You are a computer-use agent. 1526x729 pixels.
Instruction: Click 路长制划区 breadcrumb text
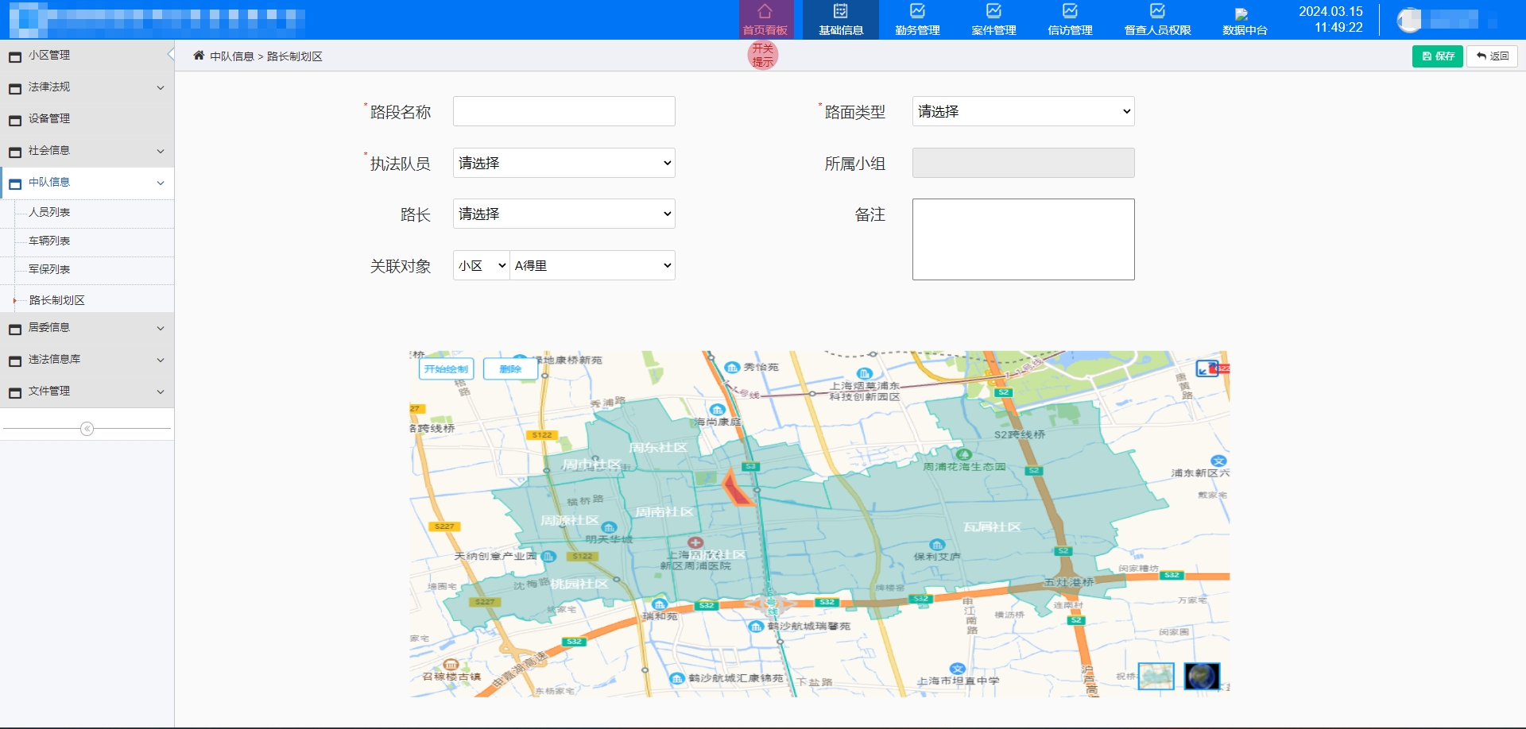294,56
